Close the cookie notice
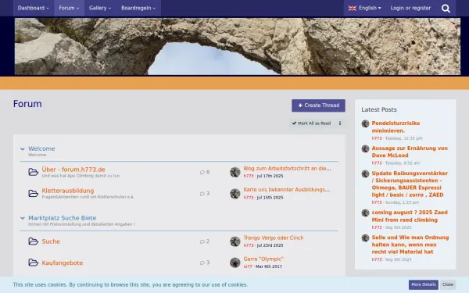The height and width of the screenshot is (293, 469). click(448, 284)
